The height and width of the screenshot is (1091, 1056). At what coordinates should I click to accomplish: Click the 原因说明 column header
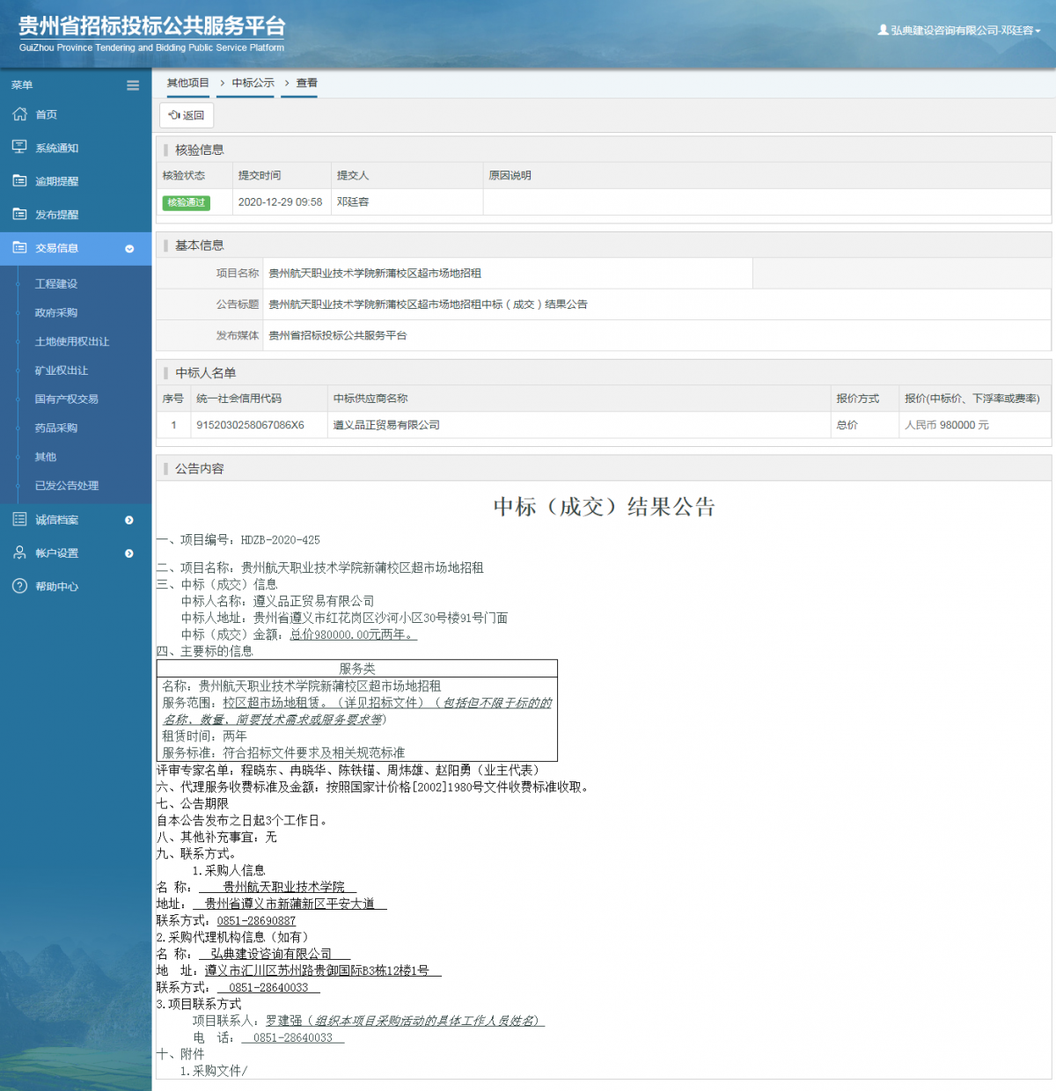pyautogui.click(x=510, y=175)
